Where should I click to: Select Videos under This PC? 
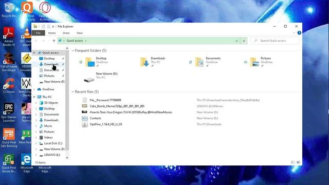[48, 137]
